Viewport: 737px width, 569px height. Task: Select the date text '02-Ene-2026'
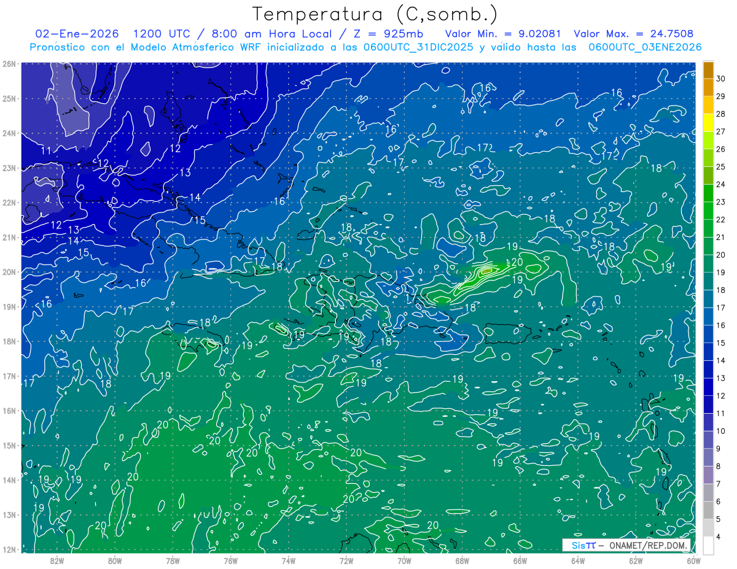(78, 34)
